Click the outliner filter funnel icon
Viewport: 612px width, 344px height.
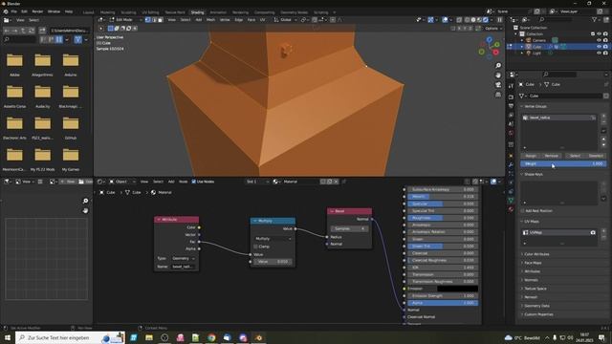tap(595, 20)
